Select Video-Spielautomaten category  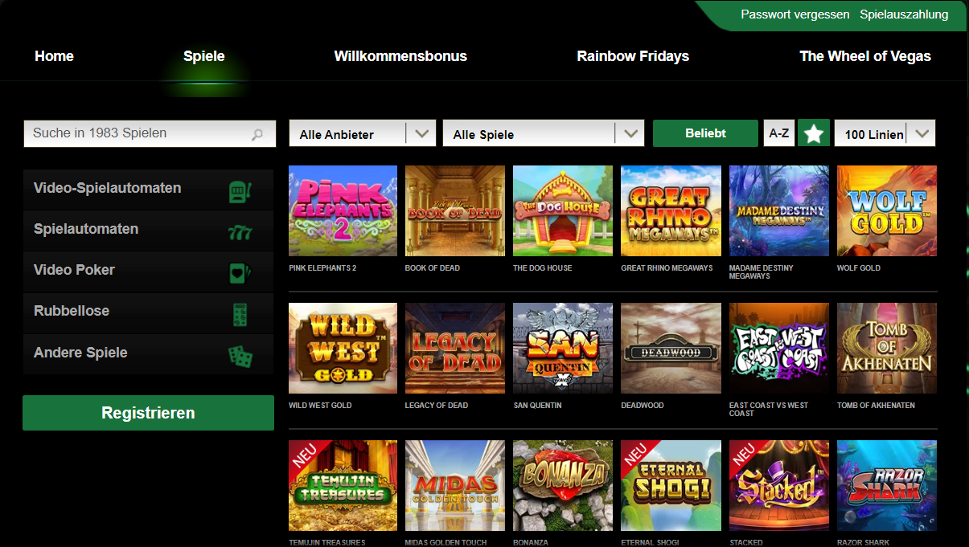pyautogui.click(x=148, y=189)
